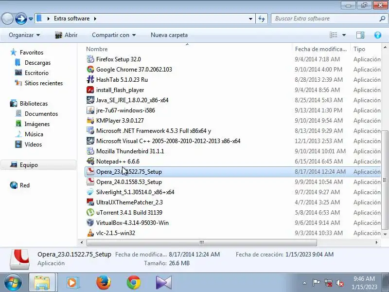Change view with the view icon
389x292 pixels.
(x=333, y=35)
